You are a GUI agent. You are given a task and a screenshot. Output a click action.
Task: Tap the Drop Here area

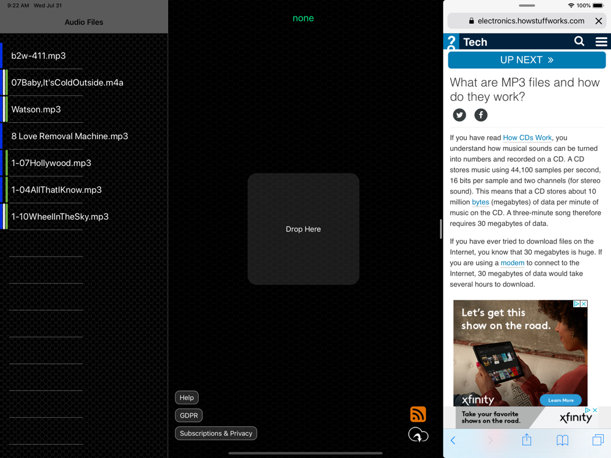point(303,229)
